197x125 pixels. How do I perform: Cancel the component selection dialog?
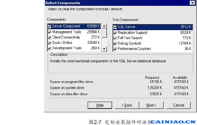(178, 105)
